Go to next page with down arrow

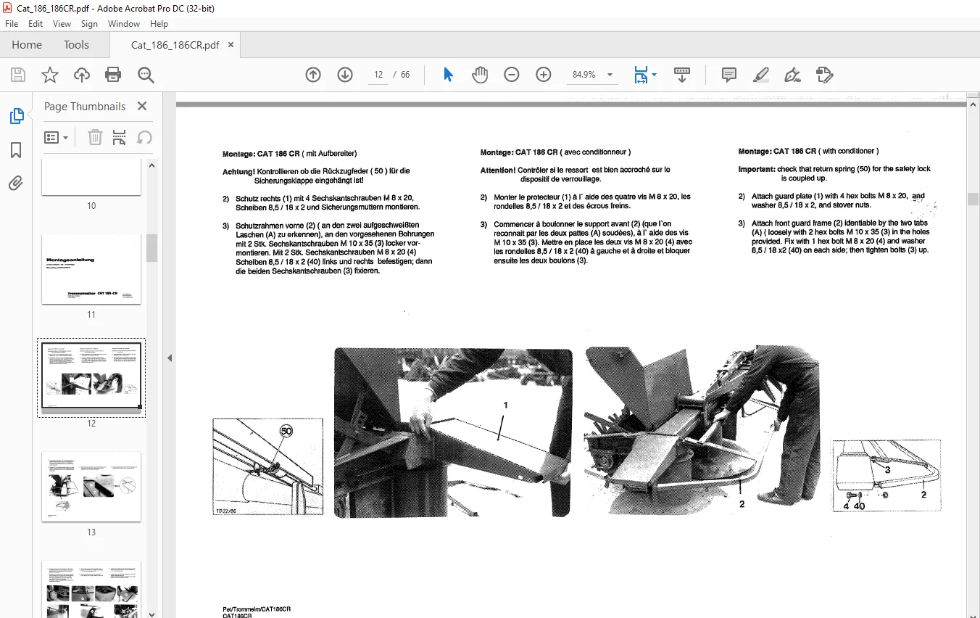[x=345, y=75]
